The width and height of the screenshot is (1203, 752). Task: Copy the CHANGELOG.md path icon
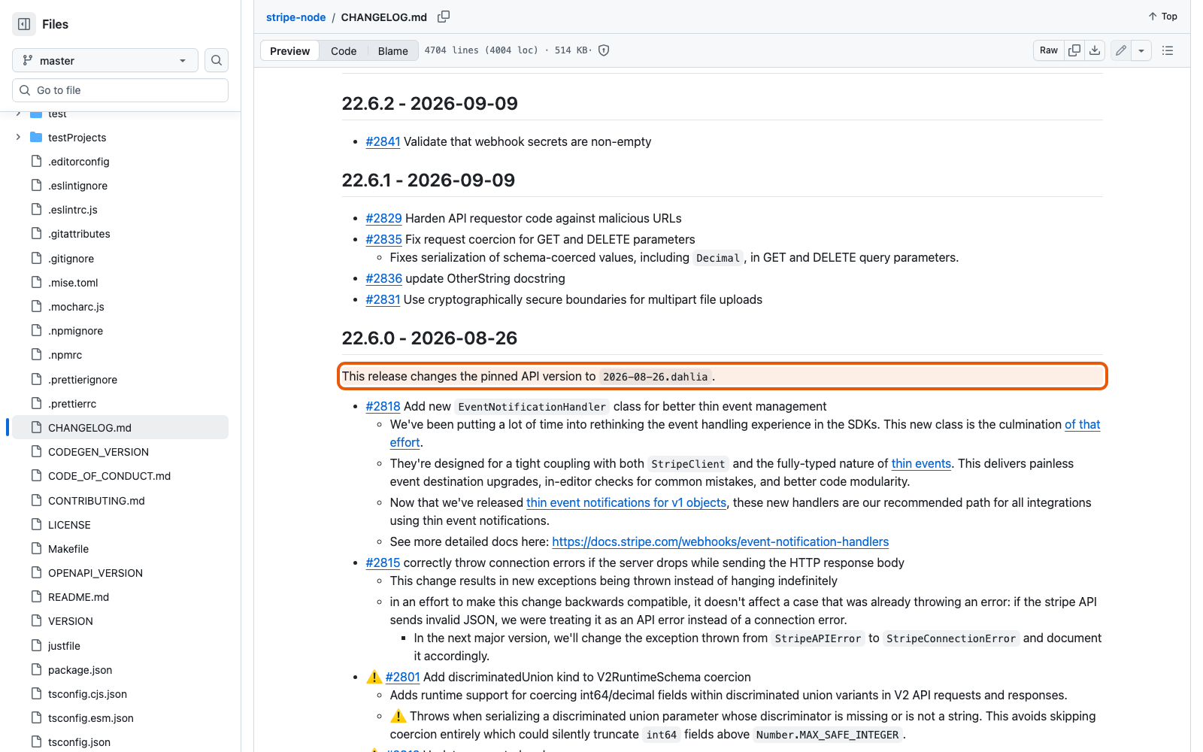[444, 17]
